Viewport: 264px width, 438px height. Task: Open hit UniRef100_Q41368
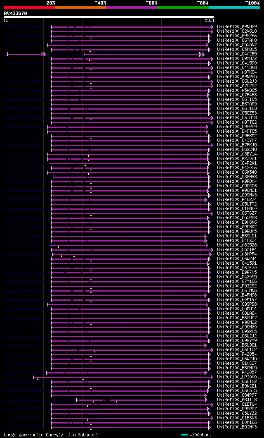(237, 67)
